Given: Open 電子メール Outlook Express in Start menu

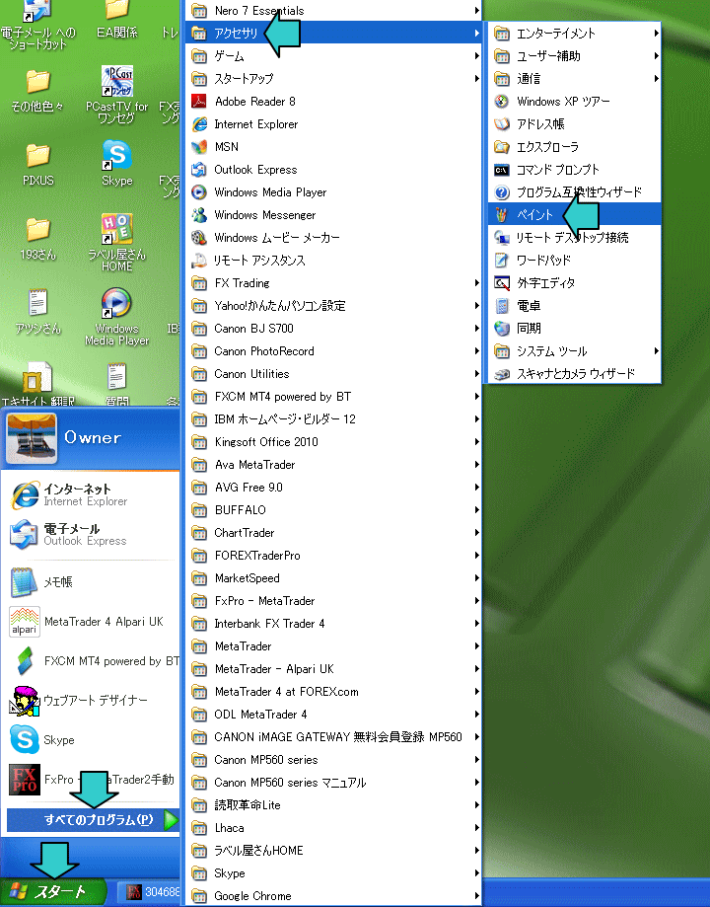Looking at the screenshot, I should (92, 534).
